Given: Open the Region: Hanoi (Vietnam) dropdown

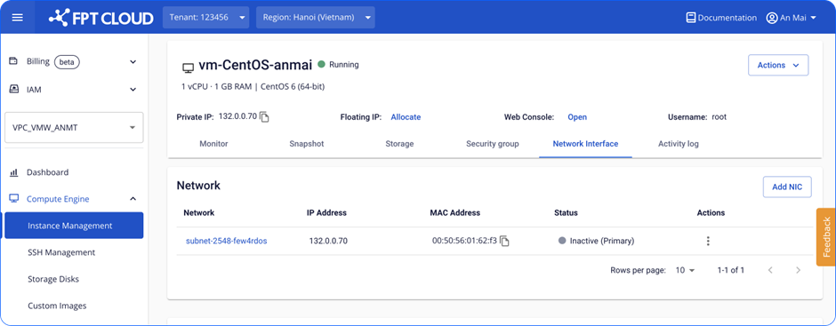Looking at the screenshot, I should (315, 18).
